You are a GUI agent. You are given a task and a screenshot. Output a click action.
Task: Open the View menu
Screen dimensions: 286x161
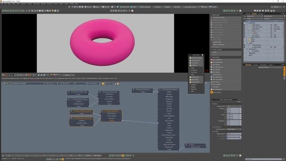point(9,4)
